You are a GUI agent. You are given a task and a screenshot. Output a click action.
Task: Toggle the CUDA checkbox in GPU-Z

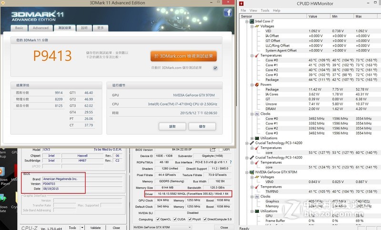click(x=175, y=220)
